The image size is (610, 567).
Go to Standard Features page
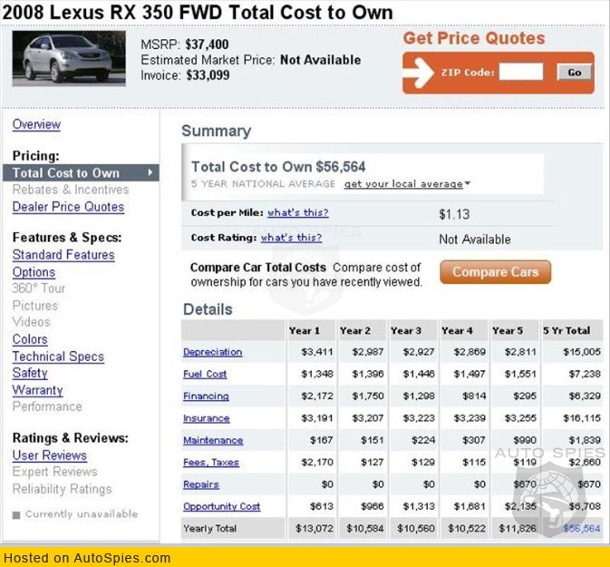[x=63, y=255]
